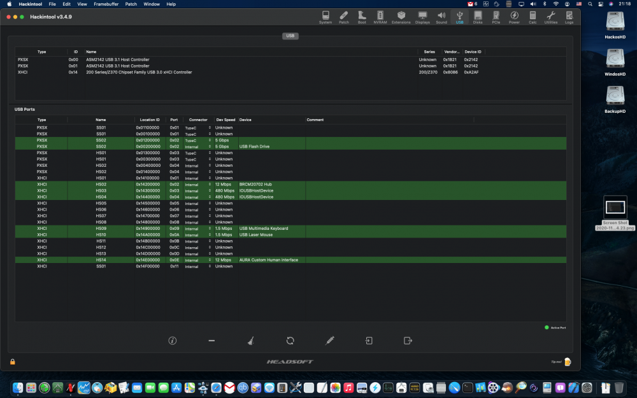Image resolution: width=637 pixels, height=398 pixels.
Task: Open connector dropdown for USB Flash Drive row
Action: coord(210,146)
